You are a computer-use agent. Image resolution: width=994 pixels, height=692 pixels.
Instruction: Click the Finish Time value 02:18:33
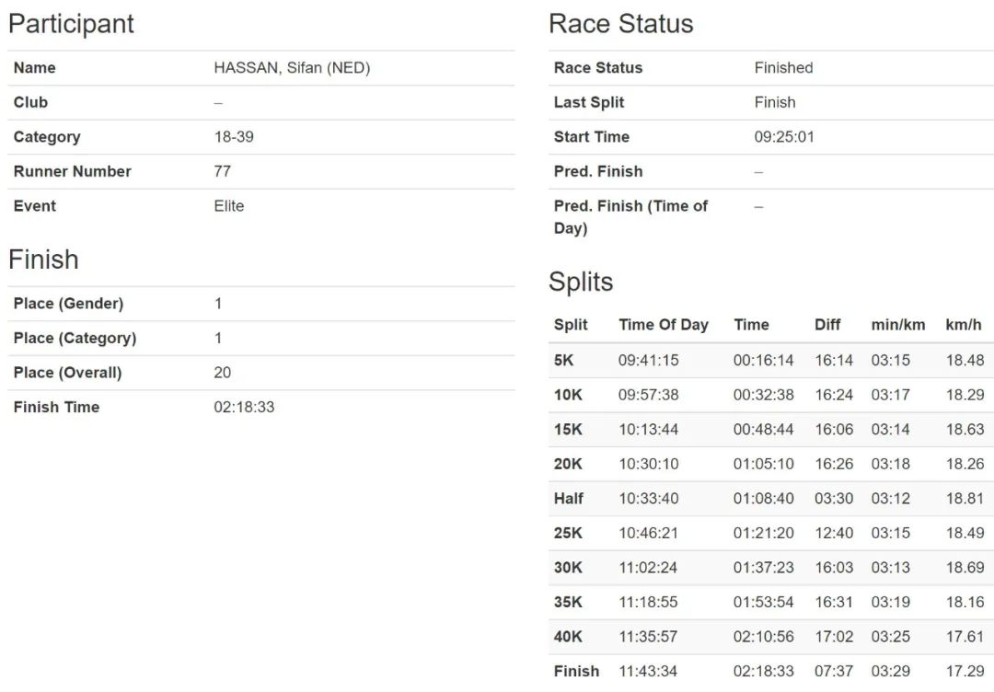(x=244, y=407)
